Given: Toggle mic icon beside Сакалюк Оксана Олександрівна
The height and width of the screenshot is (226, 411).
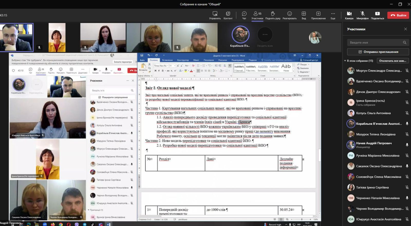Looking at the screenshot, I should pos(407,166).
